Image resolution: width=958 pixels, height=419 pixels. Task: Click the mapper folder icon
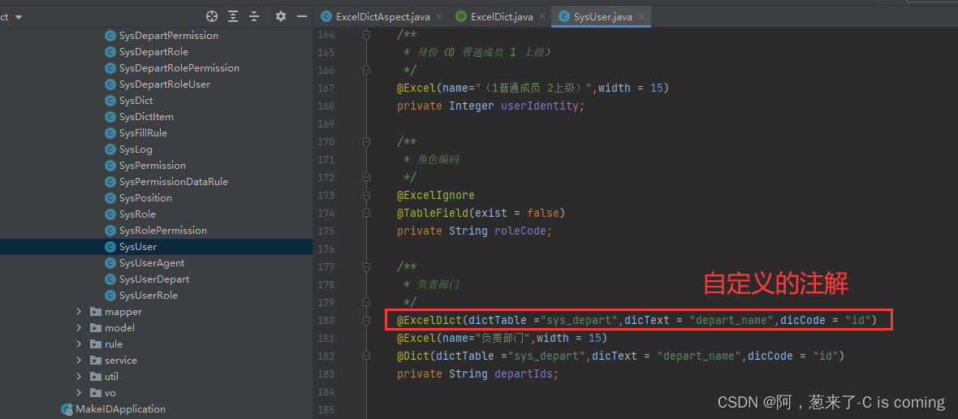click(x=95, y=312)
